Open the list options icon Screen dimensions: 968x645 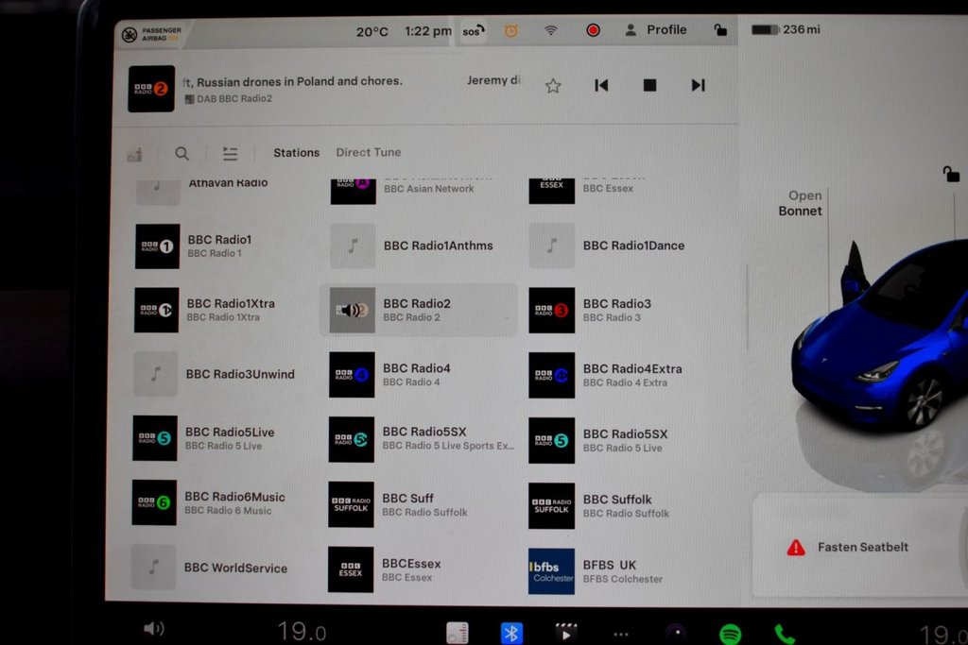click(x=231, y=153)
